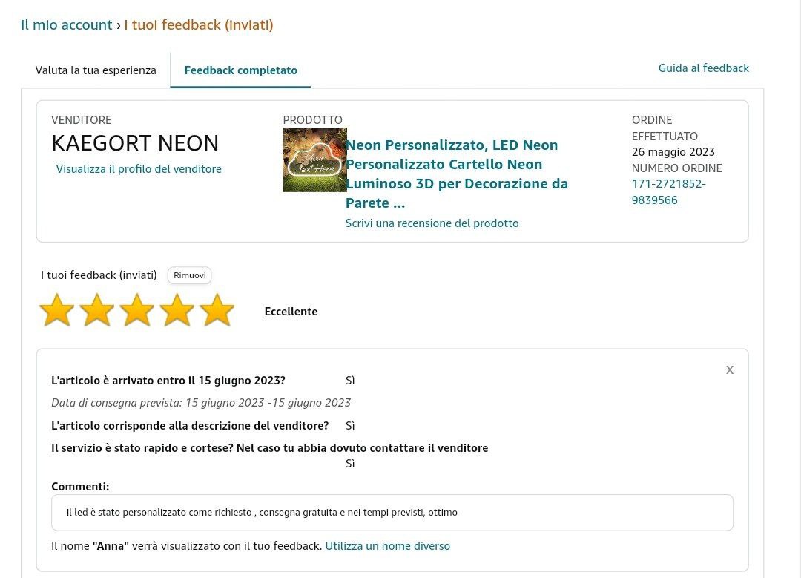The width and height of the screenshot is (801, 578).
Task: Click I tuoi feedback (inviati) breadcrumb
Action: coord(199,25)
